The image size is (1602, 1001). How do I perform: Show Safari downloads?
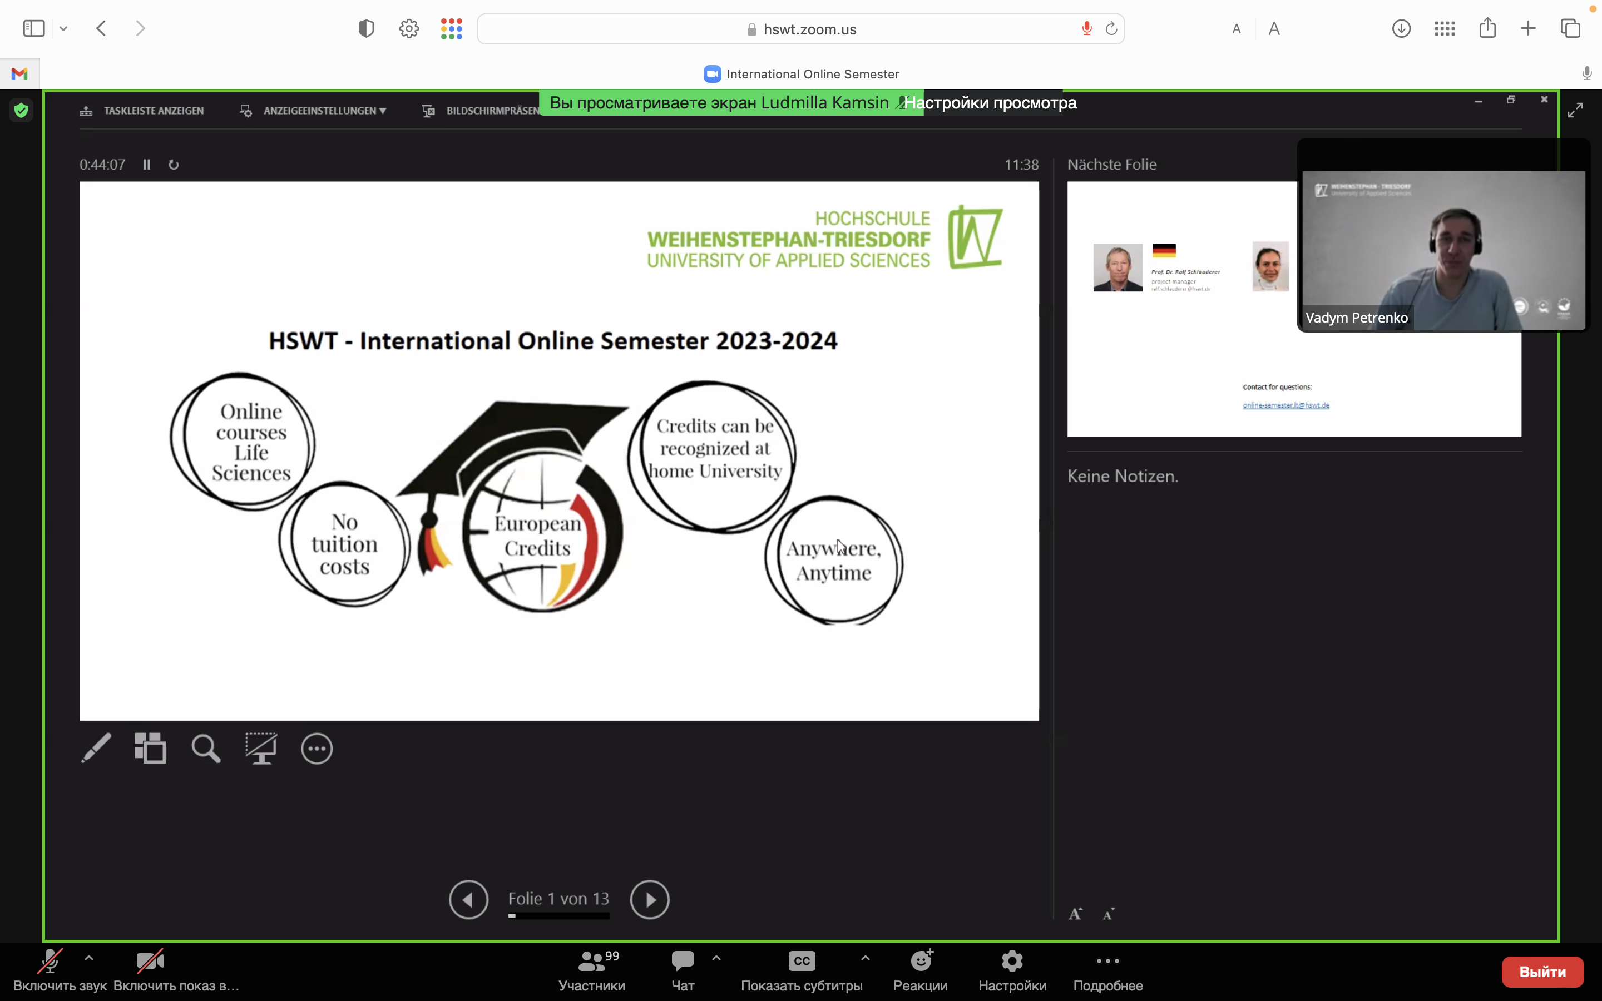1401,28
